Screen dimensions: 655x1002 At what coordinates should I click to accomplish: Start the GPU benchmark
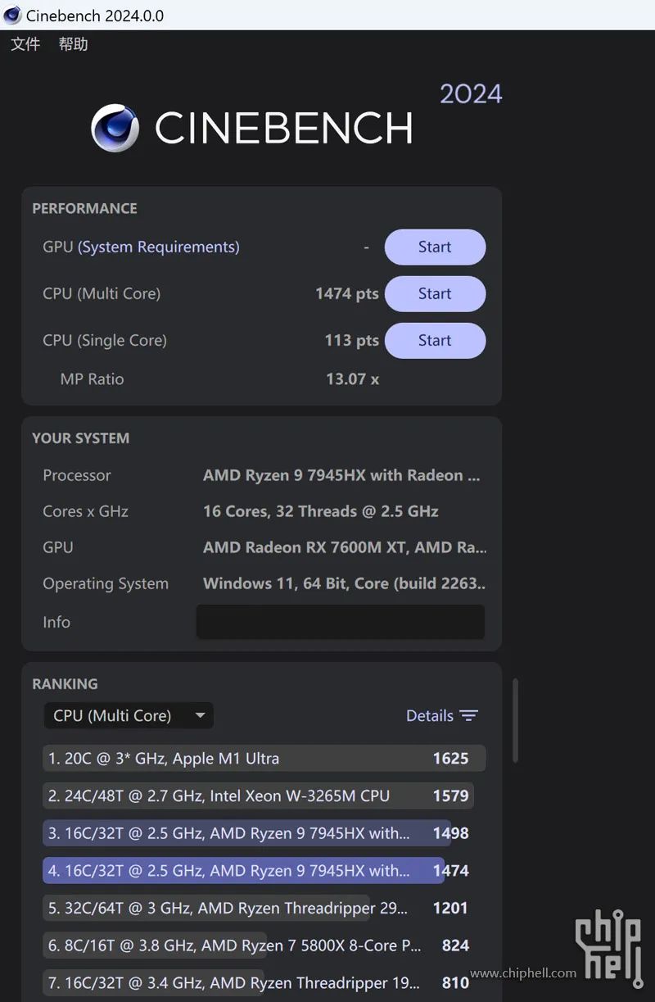435,247
